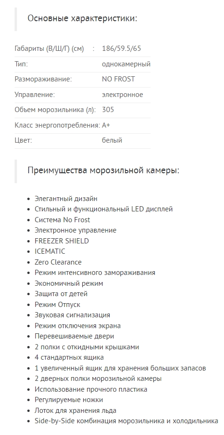Click the 'Основные характеристики:' heading

(82, 18)
